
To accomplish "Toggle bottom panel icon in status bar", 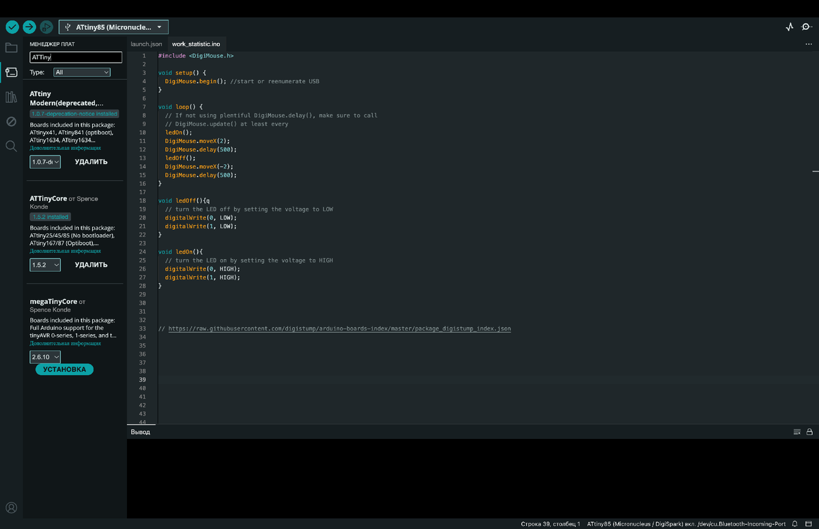I will coord(809,524).
